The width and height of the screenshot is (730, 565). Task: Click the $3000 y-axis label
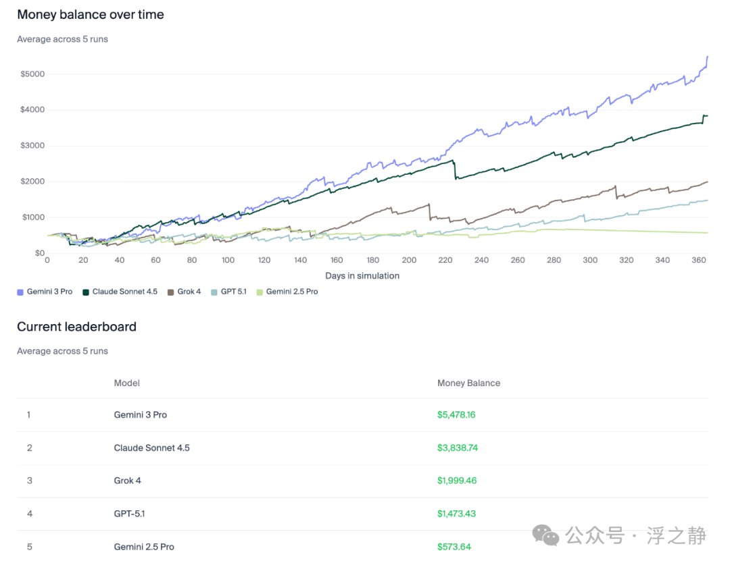pos(32,146)
